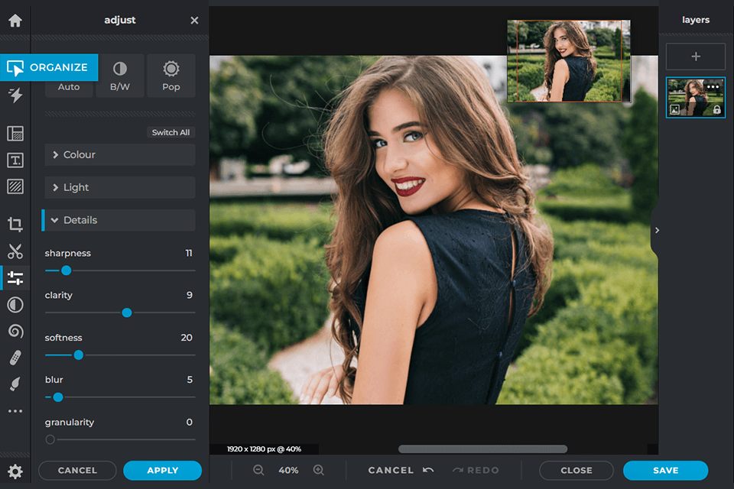Toggle the layer lock icon
This screenshot has width=734, height=489.
(x=716, y=110)
